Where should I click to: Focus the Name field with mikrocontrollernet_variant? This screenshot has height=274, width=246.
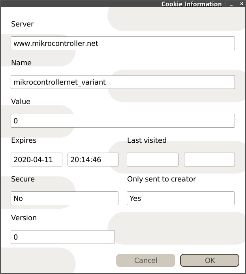coord(123,82)
